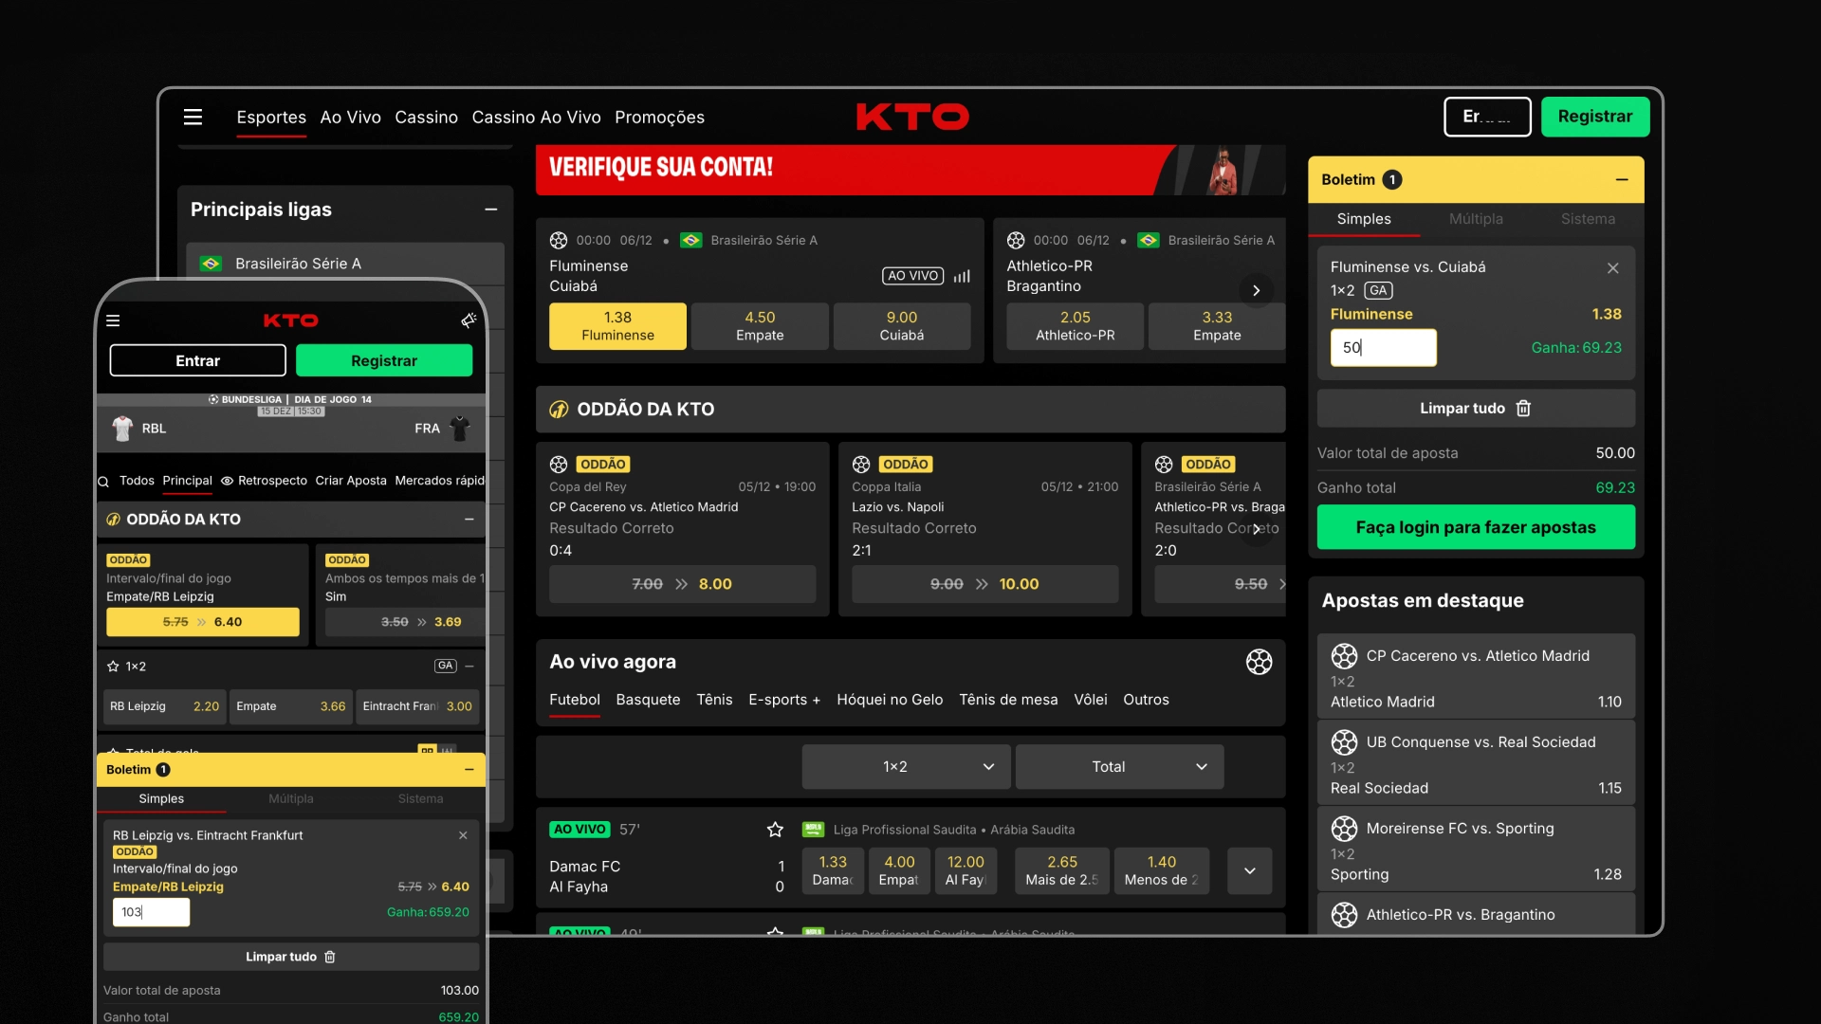Open the desktop hamburger menu
This screenshot has height=1024, width=1821.
193,117
